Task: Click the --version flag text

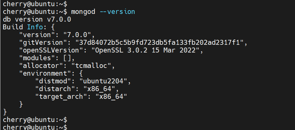Action: point(117,12)
